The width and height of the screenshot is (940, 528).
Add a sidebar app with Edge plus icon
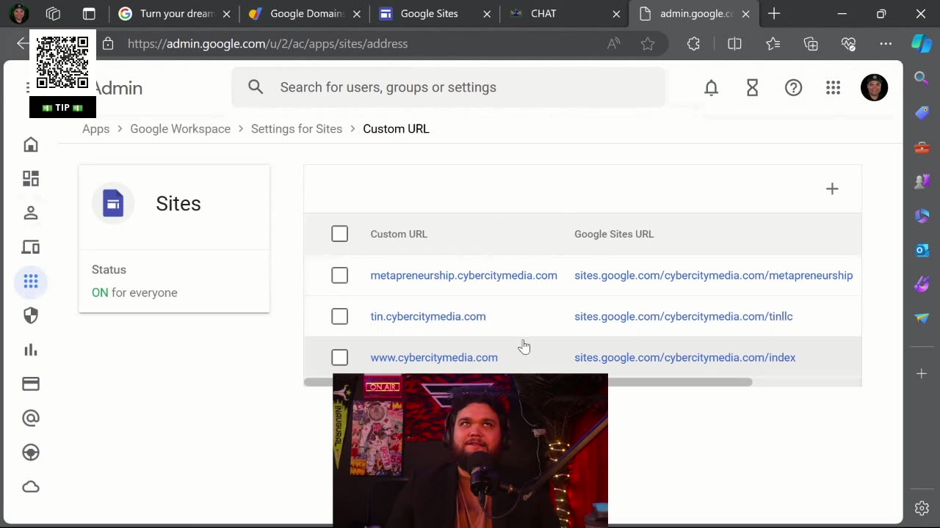click(922, 374)
